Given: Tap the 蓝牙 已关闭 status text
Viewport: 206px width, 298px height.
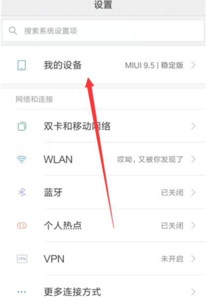Looking at the screenshot, I should tap(172, 192).
